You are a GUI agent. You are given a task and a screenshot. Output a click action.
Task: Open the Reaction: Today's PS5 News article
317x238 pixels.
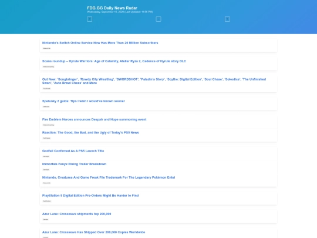(x=90, y=133)
